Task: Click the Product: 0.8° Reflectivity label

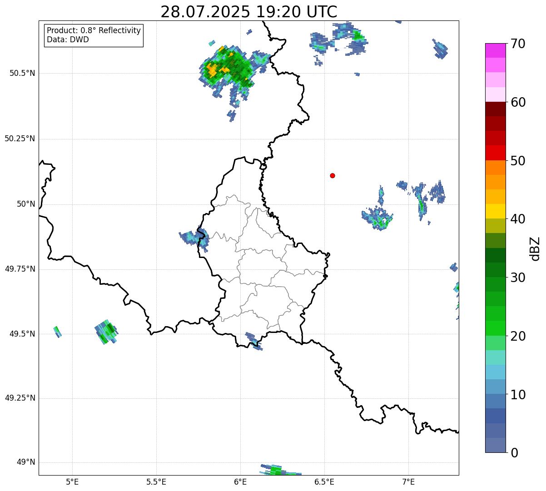Action: pyautogui.click(x=94, y=30)
